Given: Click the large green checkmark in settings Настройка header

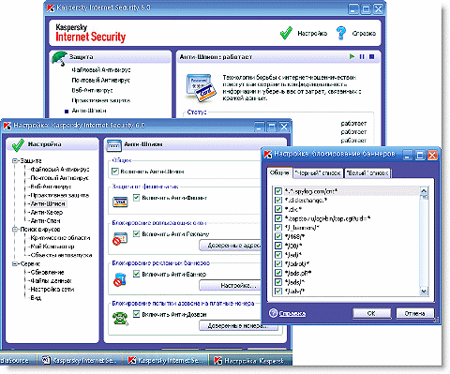Looking at the screenshot, I should (18, 144).
